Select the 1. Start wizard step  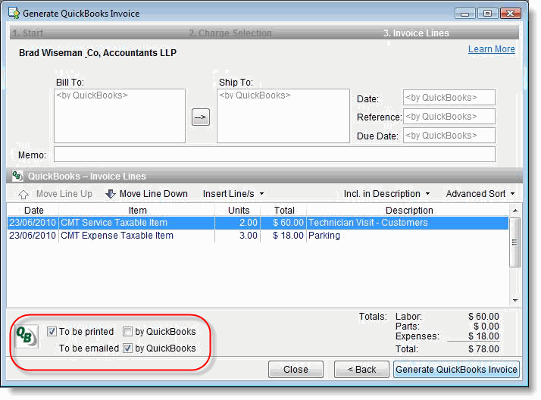tap(27, 33)
